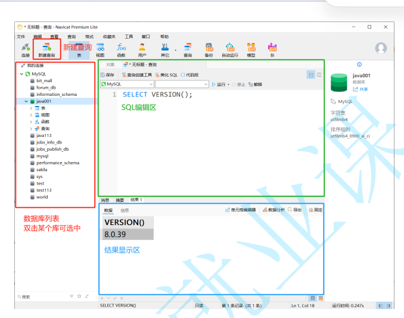This screenshot has height=318, width=404.
Task: Open the MySQL connection combo box
Action: [x=127, y=84]
